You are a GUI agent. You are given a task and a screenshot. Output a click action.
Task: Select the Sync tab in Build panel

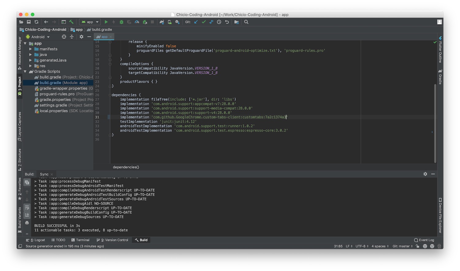point(44,174)
